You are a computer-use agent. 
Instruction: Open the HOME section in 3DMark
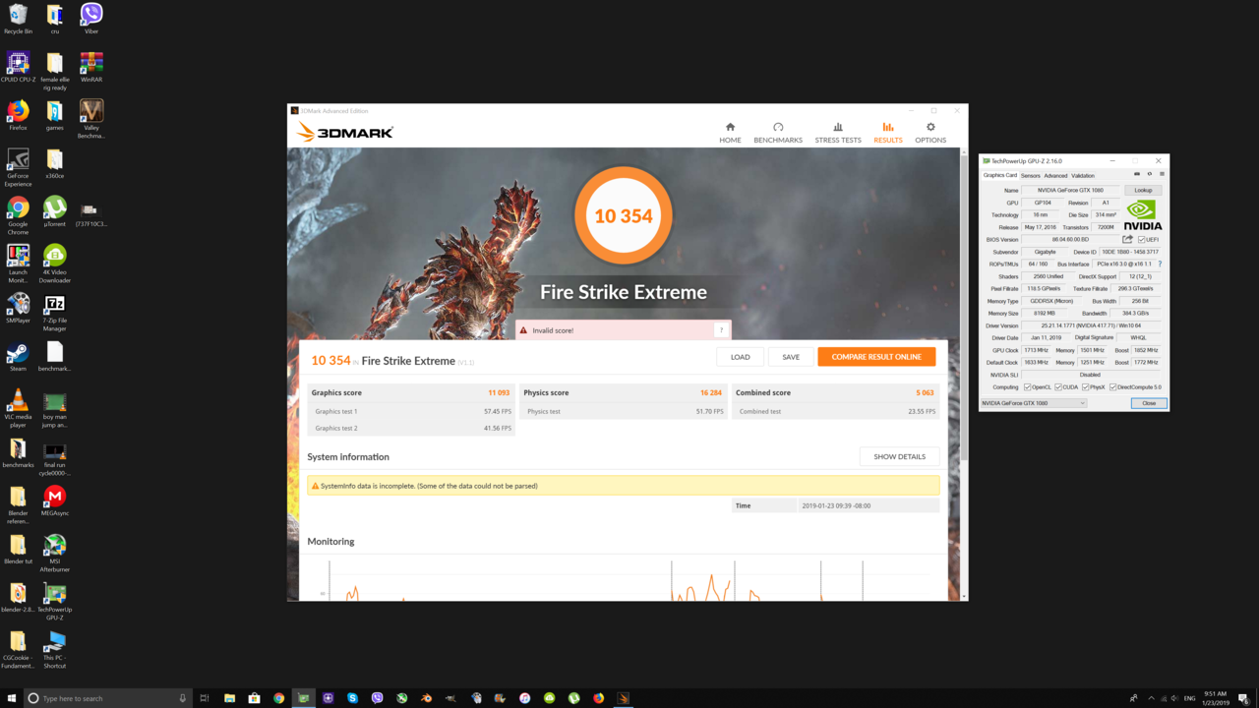[730, 133]
